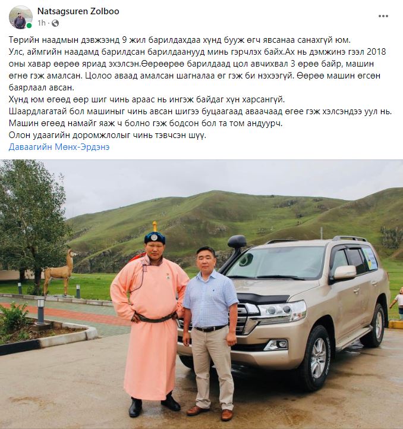The width and height of the screenshot is (403, 429).
Task: Click the SUV's front headlight in the photo
Action: (x=282, y=311)
